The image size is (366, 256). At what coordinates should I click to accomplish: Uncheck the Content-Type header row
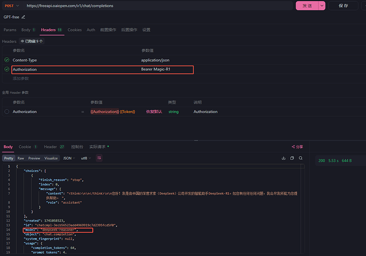coord(7,60)
